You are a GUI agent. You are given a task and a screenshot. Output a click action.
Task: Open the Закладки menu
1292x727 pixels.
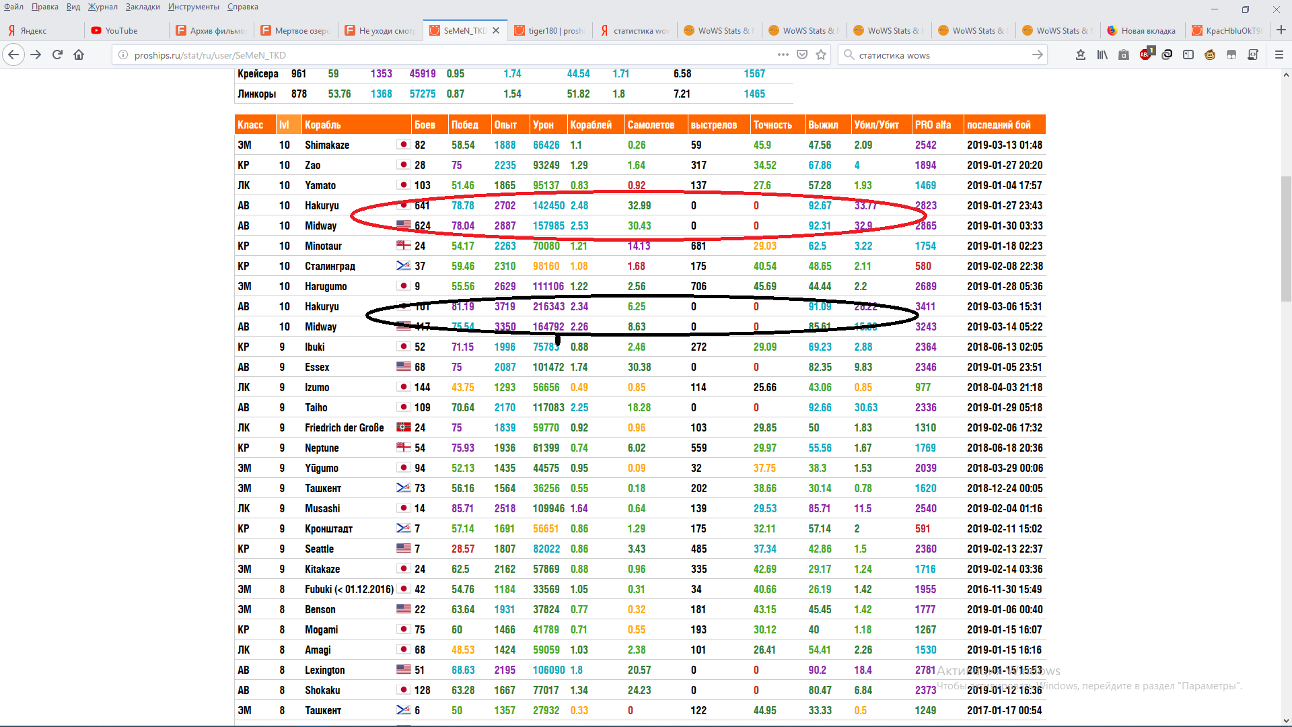point(143,7)
